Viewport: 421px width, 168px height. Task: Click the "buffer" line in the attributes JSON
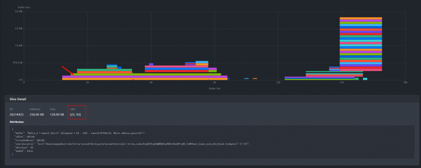[x=80, y=133]
